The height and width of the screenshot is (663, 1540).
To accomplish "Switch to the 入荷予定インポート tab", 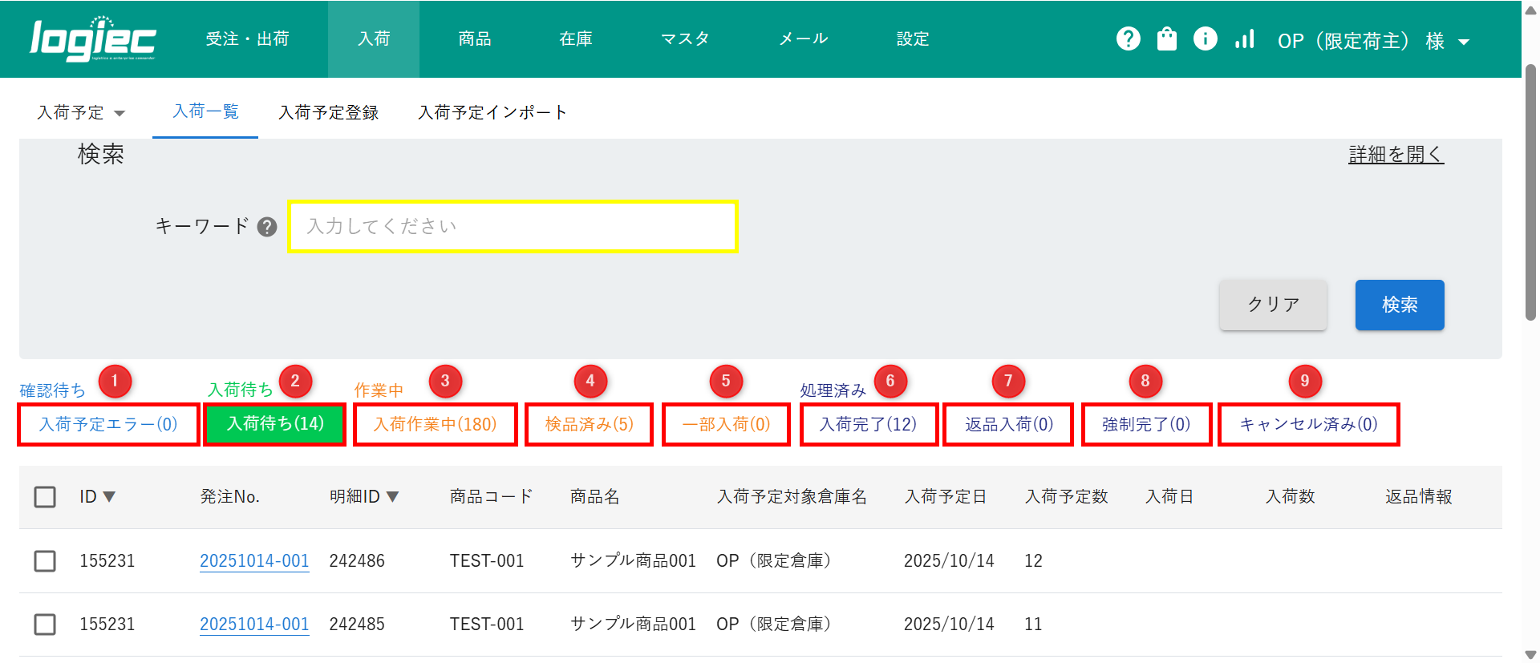I will 492,113.
